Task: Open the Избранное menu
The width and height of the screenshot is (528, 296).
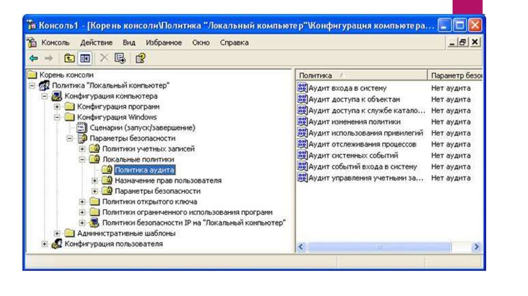Action: (x=163, y=43)
